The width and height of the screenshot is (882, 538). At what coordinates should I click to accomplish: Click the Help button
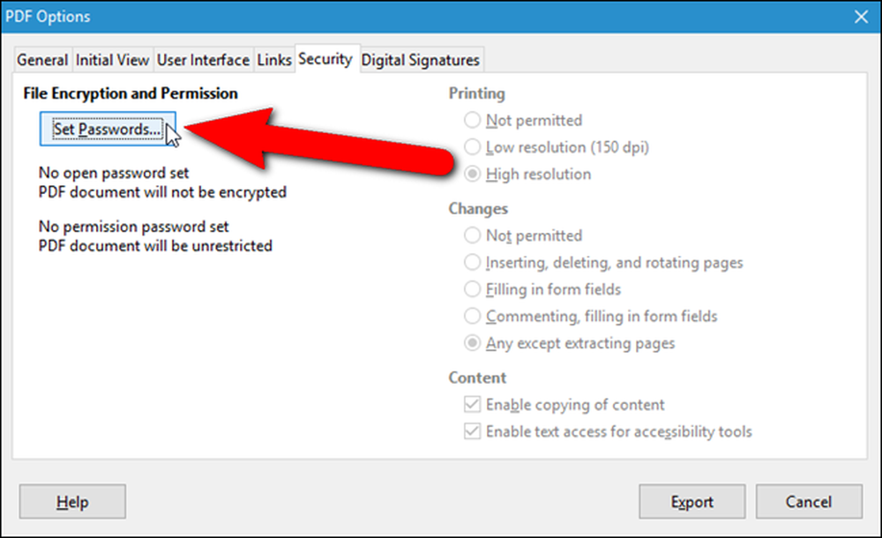click(x=72, y=502)
